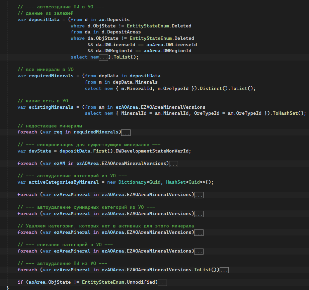Expand foreach under 'Удаляем категории' comment

click(x=199, y=233)
